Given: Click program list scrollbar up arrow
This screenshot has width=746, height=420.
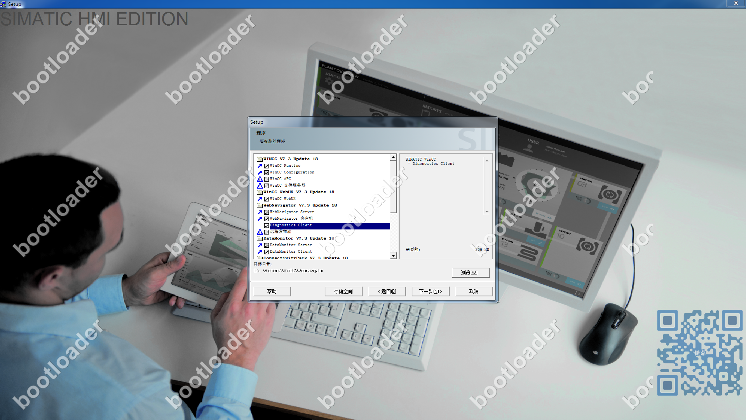Looking at the screenshot, I should (x=393, y=157).
